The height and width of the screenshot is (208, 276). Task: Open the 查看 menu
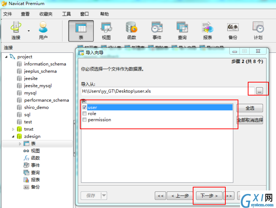[x=25, y=14]
